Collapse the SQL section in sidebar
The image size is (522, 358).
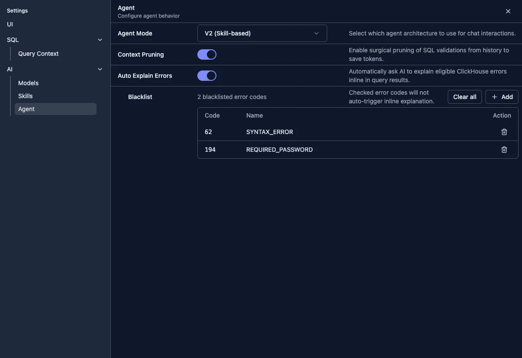99,39
